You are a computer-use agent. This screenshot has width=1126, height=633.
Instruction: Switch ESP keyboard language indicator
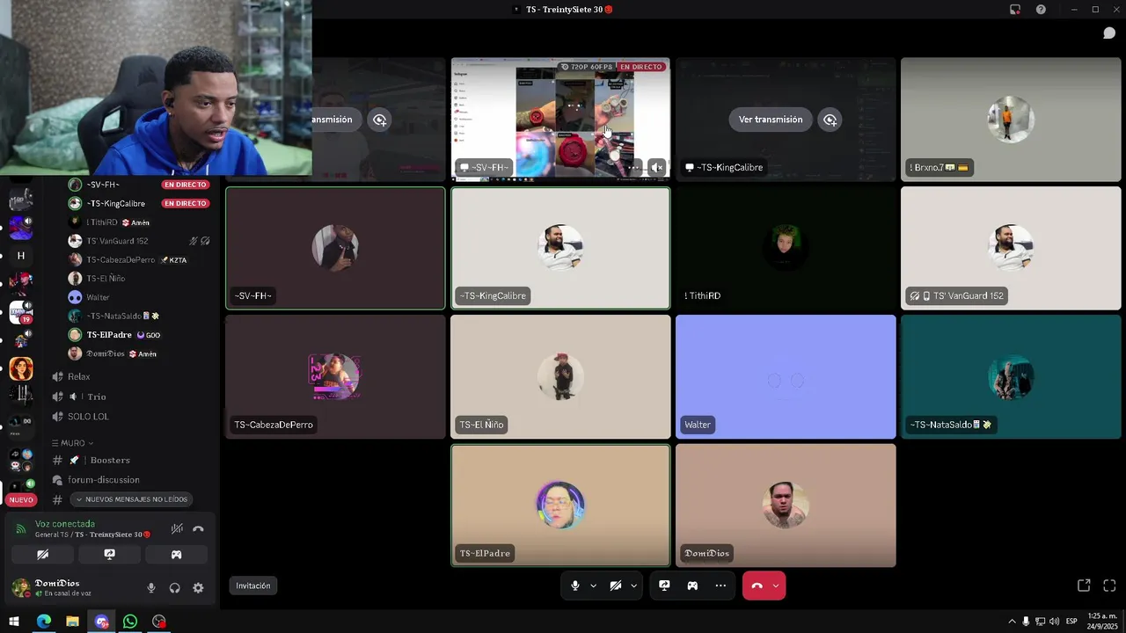pos(1071,622)
